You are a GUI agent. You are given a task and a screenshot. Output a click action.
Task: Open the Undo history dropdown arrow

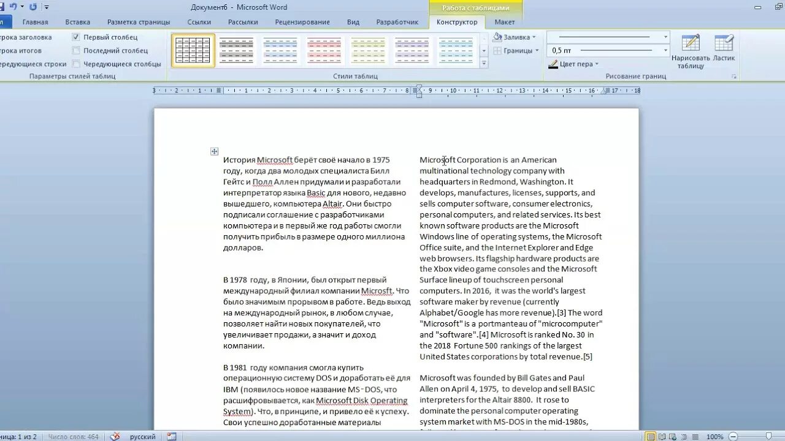pyautogui.click(x=22, y=7)
